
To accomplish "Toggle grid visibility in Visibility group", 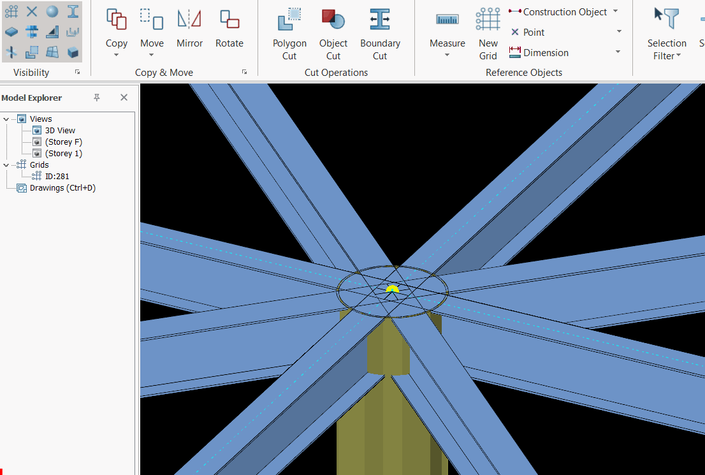I will (11, 11).
